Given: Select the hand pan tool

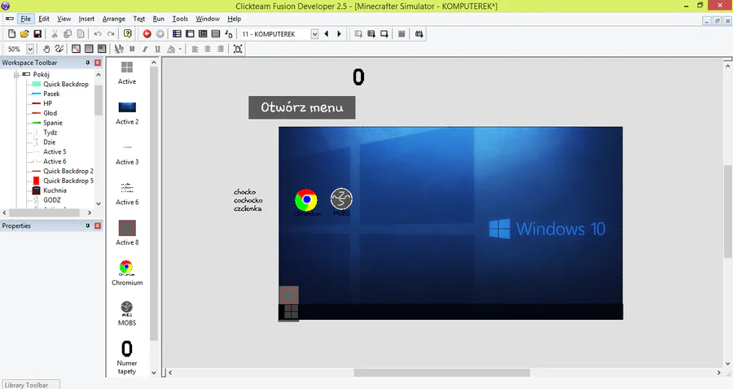Looking at the screenshot, I should tap(46, 49).
